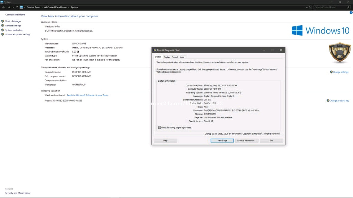Read the Microsoft Software License Terms
This screenshot has height=198, width=353.
tap(87, 95)
